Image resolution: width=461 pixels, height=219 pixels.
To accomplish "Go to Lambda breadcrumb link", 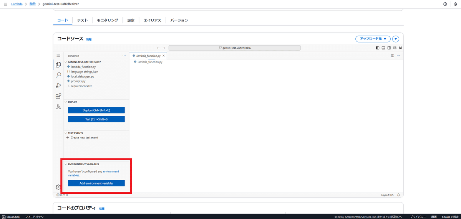I will coord(17,4).
